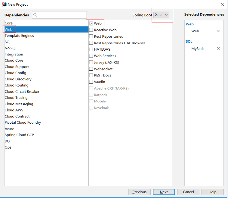Select Cloud Routing category
This screenshot has height=198, width=228.
point(46,85)
